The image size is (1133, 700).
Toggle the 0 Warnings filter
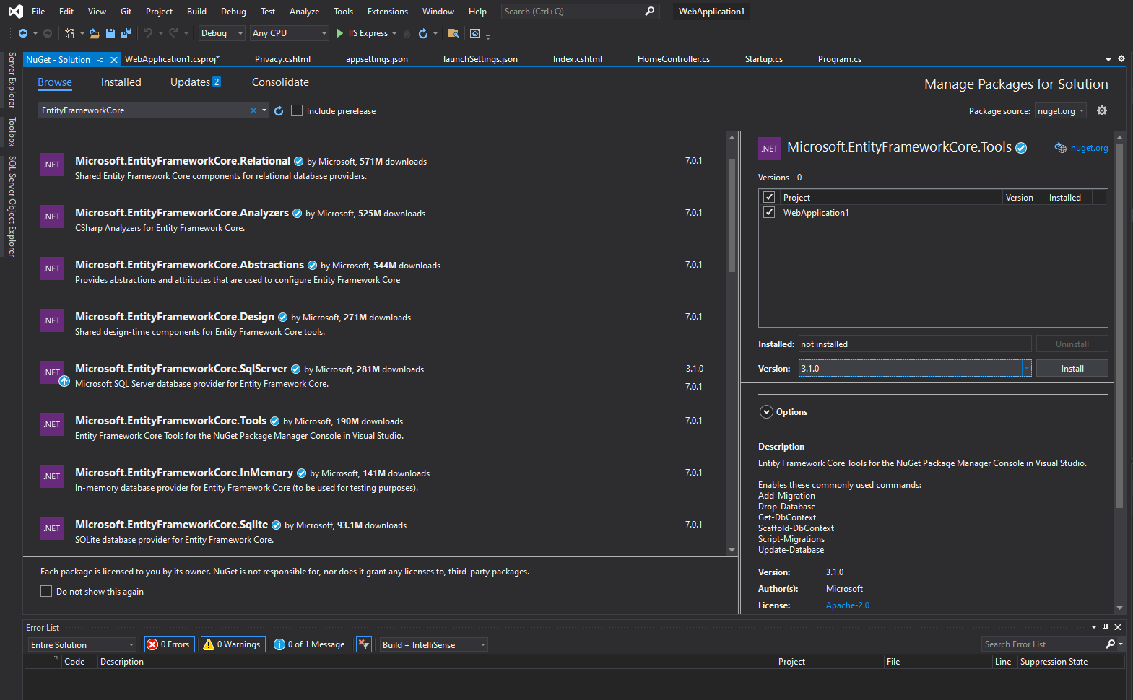pyautogui.click(x=233, y=644)
